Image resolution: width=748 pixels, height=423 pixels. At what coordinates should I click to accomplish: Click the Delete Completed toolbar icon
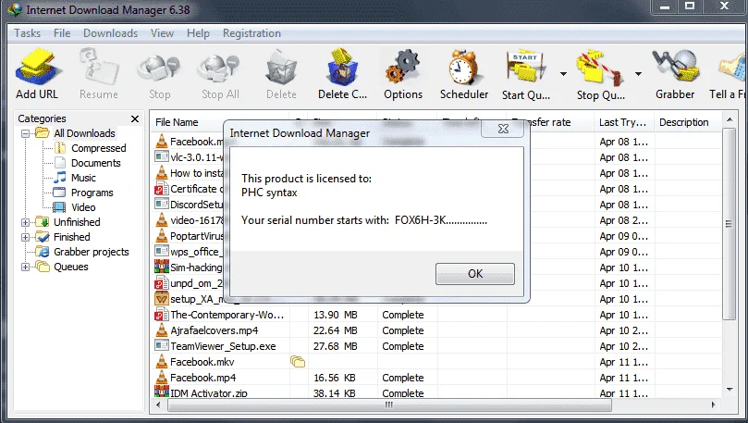click(x=342, y=68)
